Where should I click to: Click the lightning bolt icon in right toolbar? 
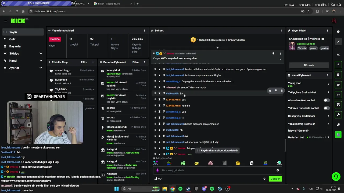pos(338,65)
